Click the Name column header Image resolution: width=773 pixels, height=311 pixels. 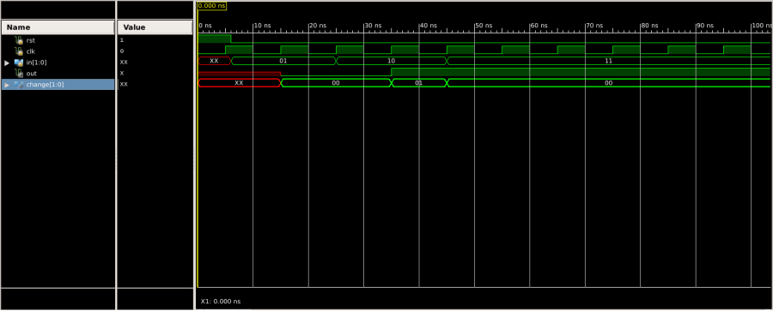pyautogui.click(x=58, y=27)
